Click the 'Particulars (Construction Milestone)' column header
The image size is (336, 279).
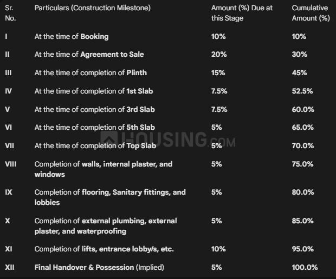93,8
